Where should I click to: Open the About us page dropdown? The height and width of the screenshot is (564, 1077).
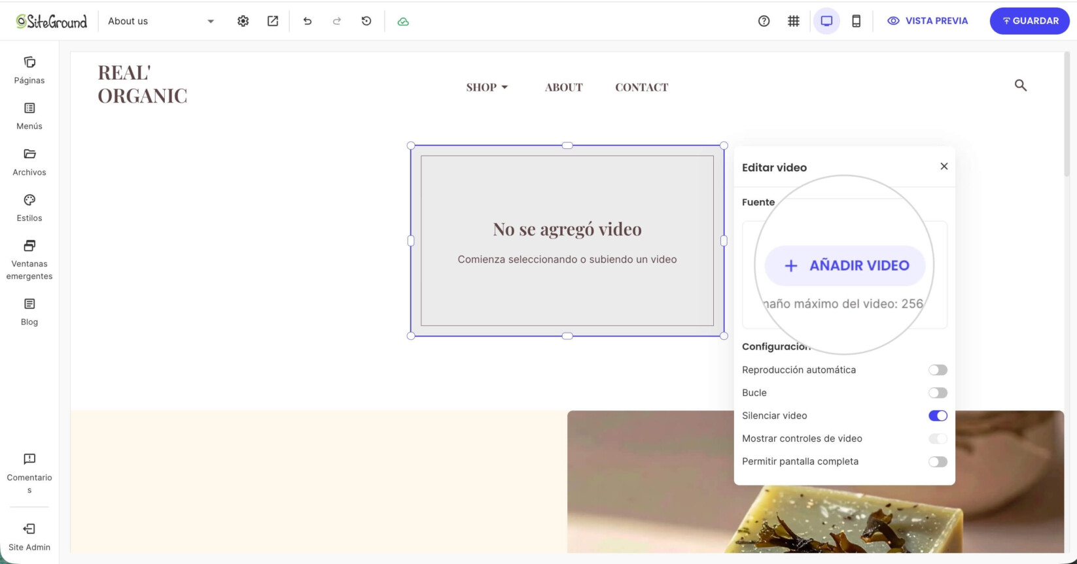[161, 21]
